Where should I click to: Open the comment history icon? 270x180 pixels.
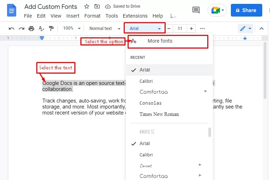(x=196, y=10)
